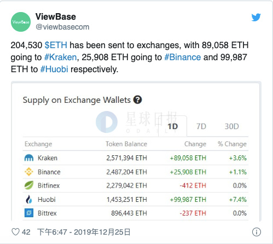
Task: Click the Token Balance column header
Action: (x=126, y=144)
